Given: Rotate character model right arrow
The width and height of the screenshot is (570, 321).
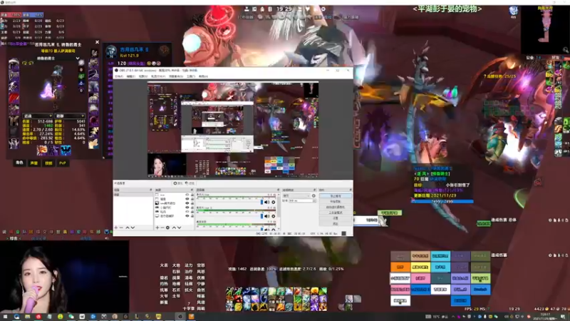Looking at the screenshot, I should [31, 63].
